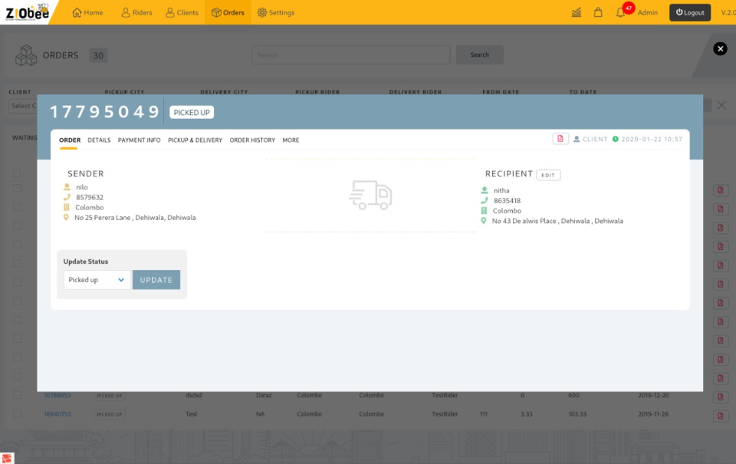Select the checkbox beside order 18840753
The height and width of the screenshot is (464, 736).
(x=16, y=414)
